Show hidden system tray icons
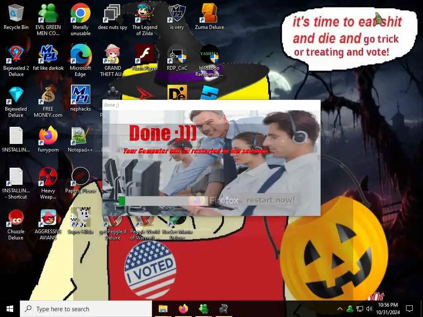Viewport: 423px width, 317px height. (340, 309)
